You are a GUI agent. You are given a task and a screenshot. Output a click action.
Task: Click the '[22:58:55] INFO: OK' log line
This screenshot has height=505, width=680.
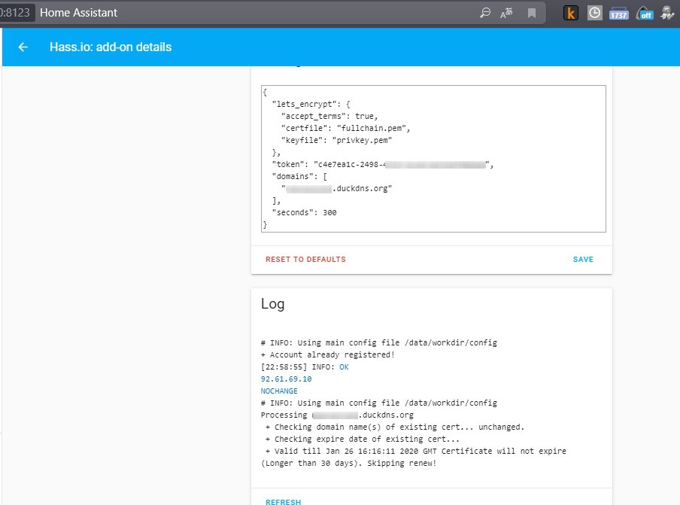point(305,367)
